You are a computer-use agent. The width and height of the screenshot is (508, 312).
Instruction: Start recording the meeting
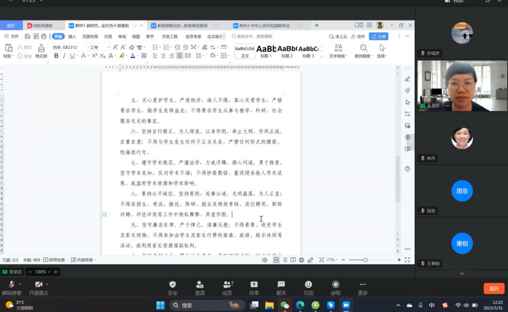click(336, 288)
